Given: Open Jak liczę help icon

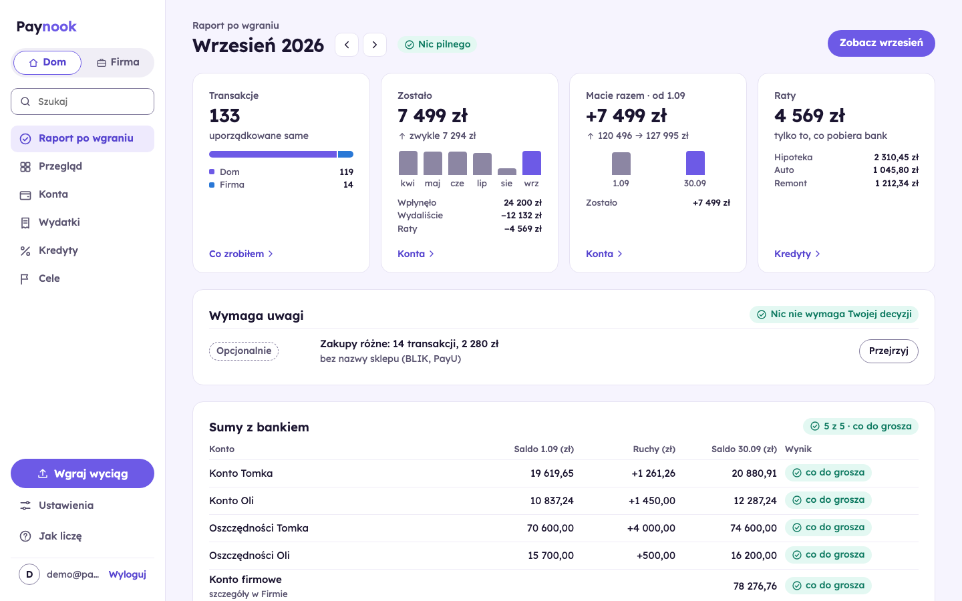Looking at the screenshot, I should tap(25, 536).
